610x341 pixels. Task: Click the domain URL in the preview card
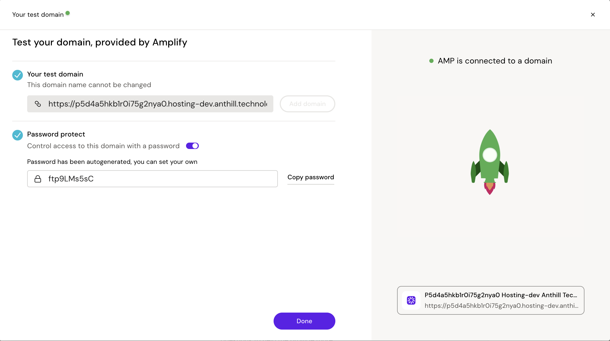501,306
